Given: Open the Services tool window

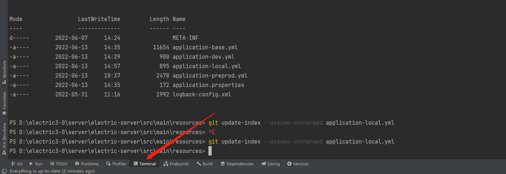Looking at the screenshot, I should tap(298, 164).
